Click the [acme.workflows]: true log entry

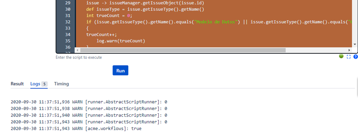tap(76, 129)
